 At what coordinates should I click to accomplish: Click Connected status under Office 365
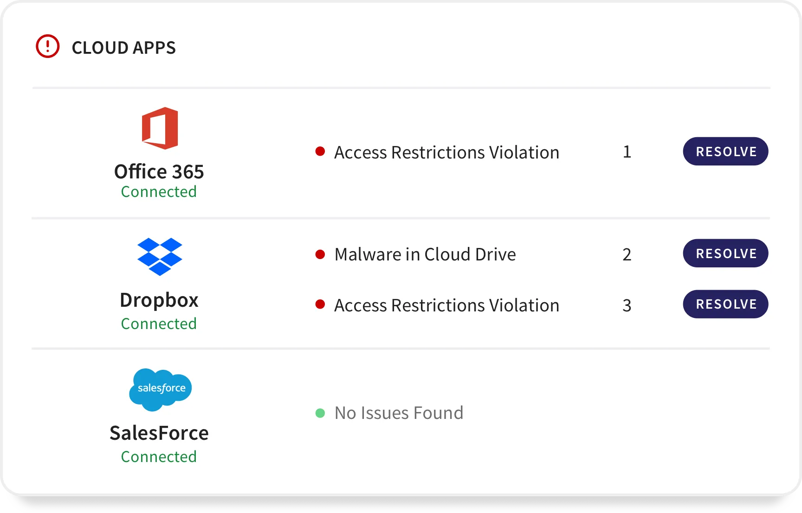pos(159,191)
